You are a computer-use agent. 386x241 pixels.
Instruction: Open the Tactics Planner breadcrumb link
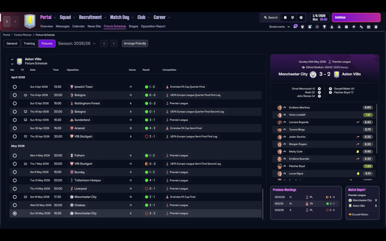(23, 35)
